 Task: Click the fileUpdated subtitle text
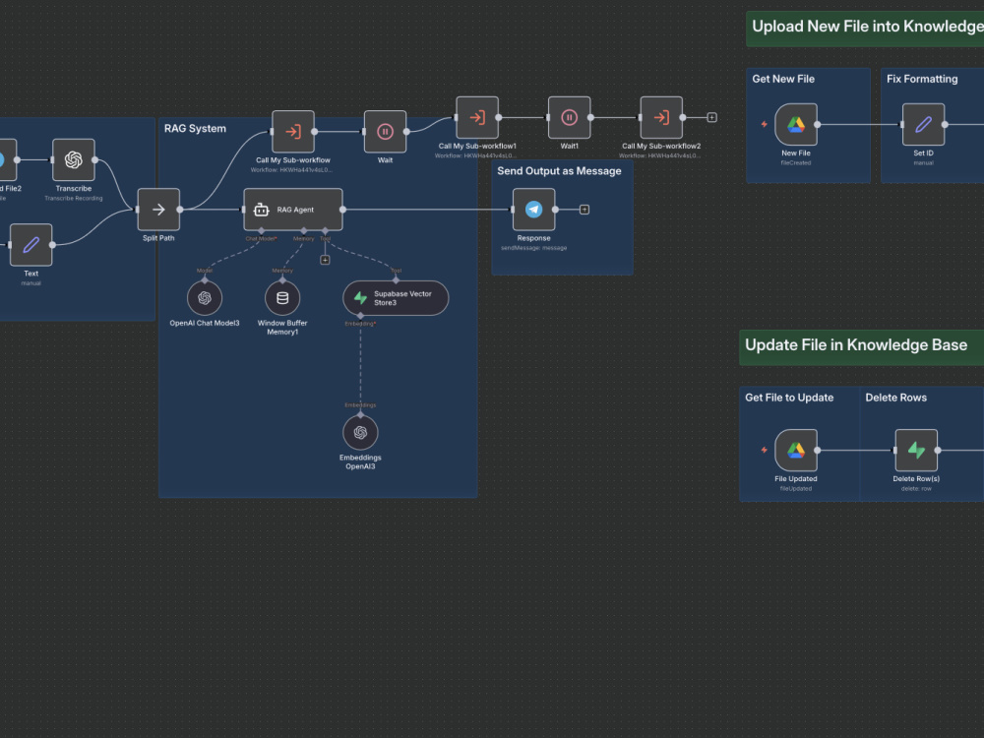(796, 489)
